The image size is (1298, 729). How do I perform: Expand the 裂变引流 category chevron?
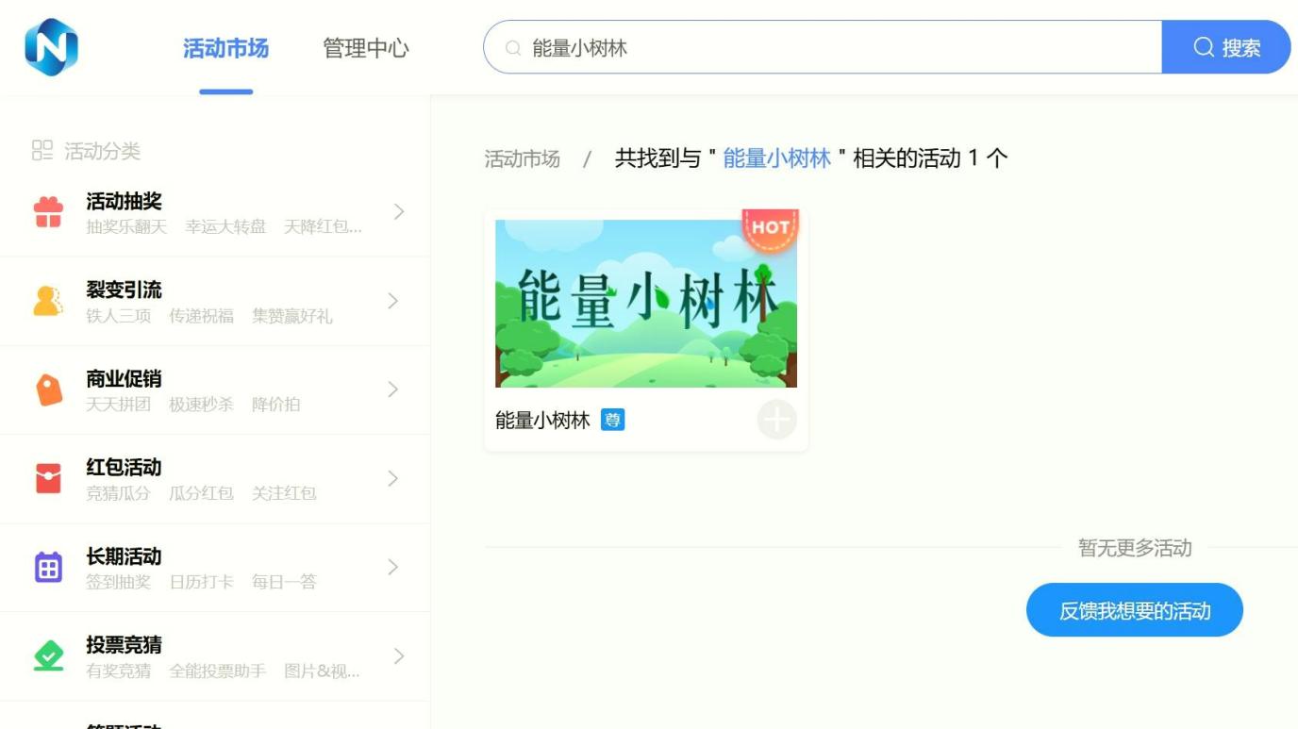tap(394, 301)
